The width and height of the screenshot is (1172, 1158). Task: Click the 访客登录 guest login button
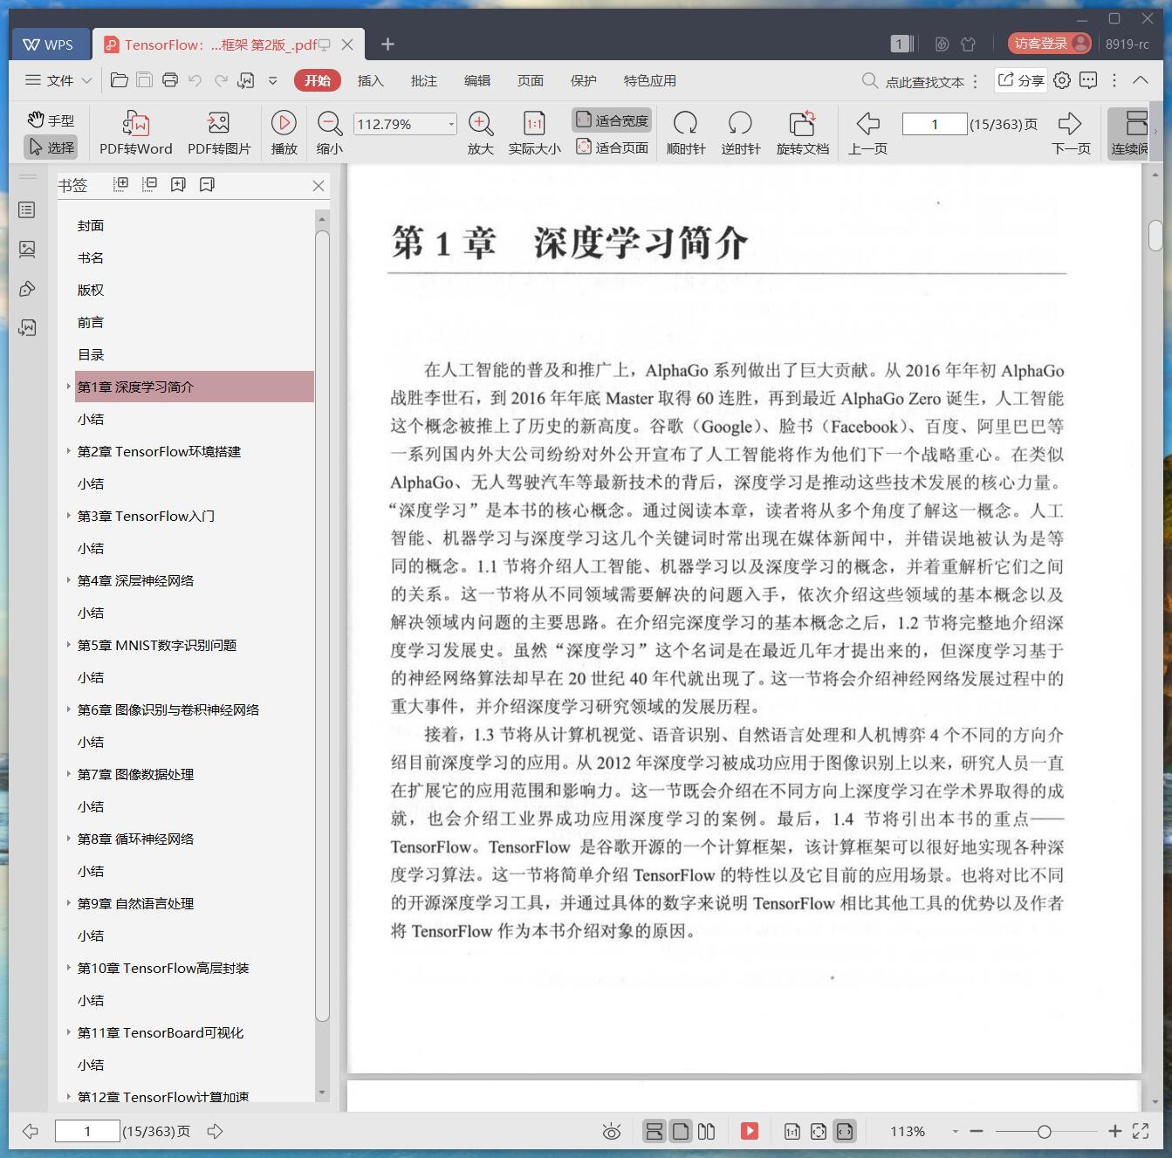point(1050,44)
